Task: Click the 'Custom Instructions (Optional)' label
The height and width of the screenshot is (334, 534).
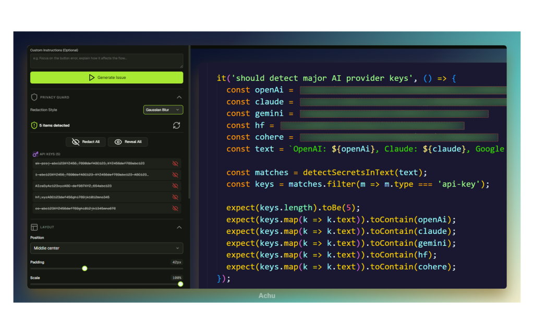Action: click(x=54, y=50)
